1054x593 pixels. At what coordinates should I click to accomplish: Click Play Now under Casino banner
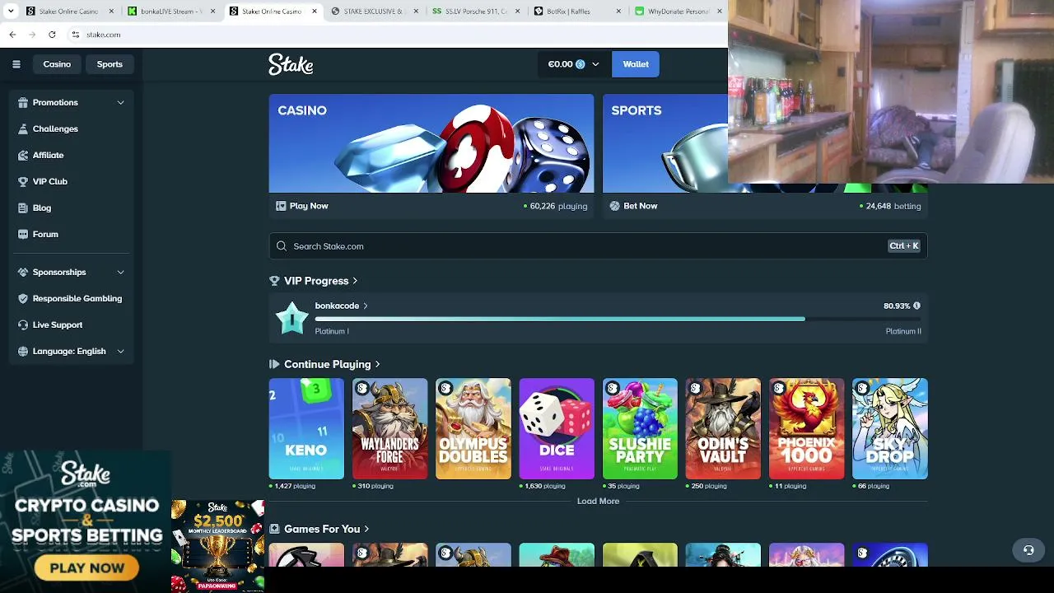point(302,206)
